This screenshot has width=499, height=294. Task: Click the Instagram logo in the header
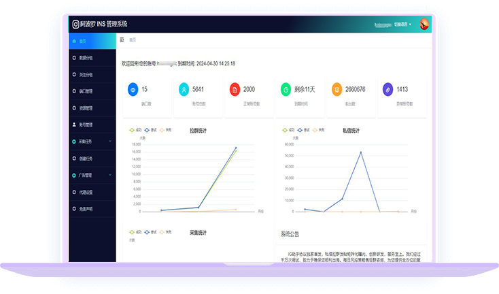(76, 24)
